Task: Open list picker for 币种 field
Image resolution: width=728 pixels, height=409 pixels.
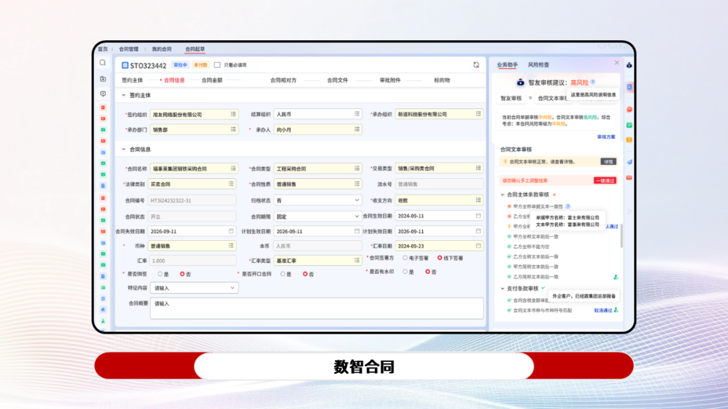Action: coord(231,246)
